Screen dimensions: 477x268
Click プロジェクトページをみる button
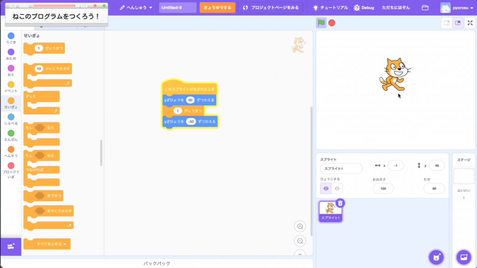270,8
